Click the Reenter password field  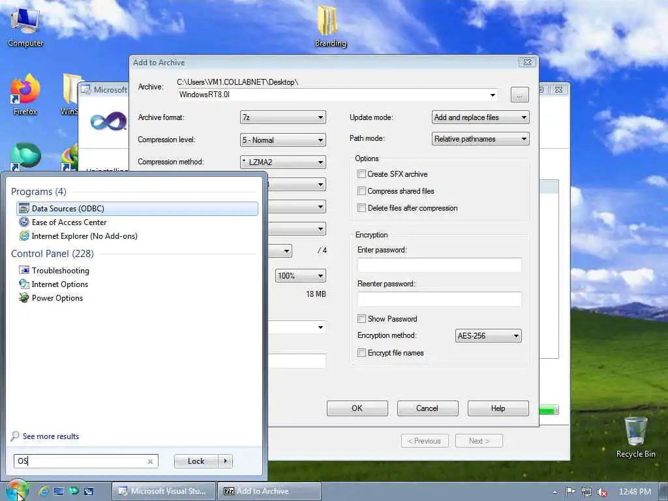pyautogui.click(x=439, y=299)
